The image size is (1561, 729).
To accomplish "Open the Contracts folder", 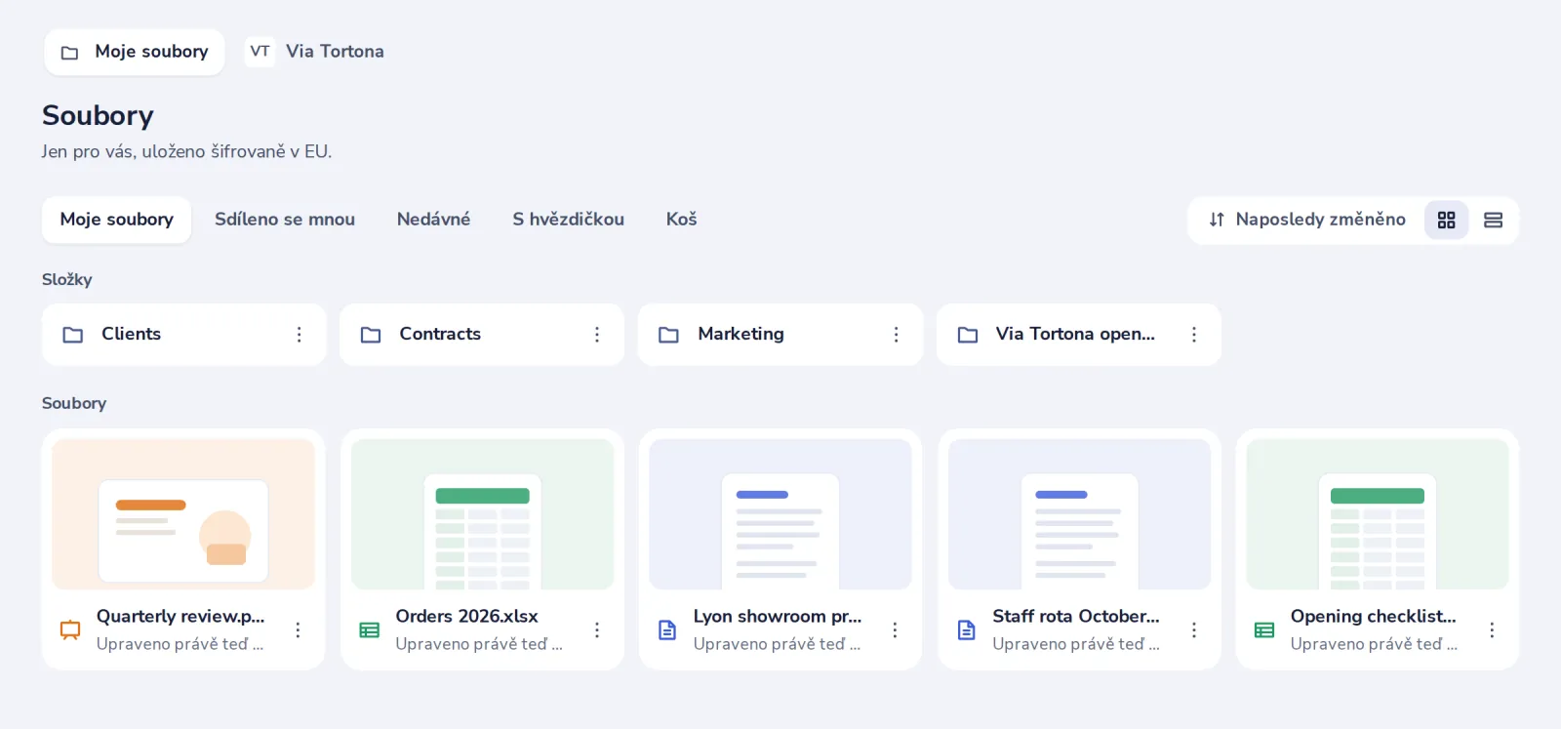I will tap(482, 335).
